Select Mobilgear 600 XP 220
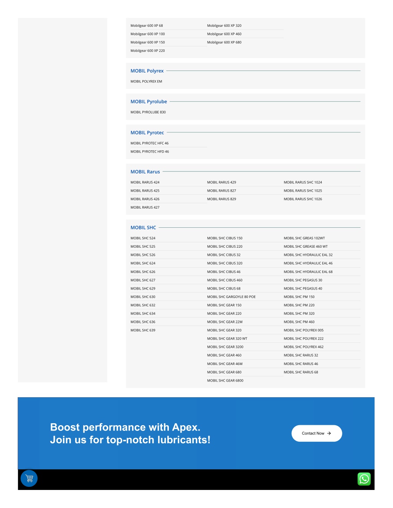This screenshot has width=393, height=508. pyautogui.click(x=148, y=51)
